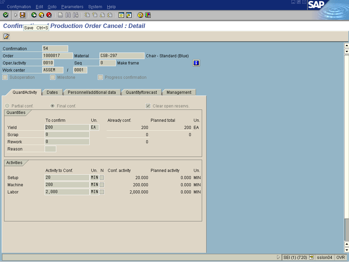
Task: Click the Previous Page icon
Action: pos(95,15)
